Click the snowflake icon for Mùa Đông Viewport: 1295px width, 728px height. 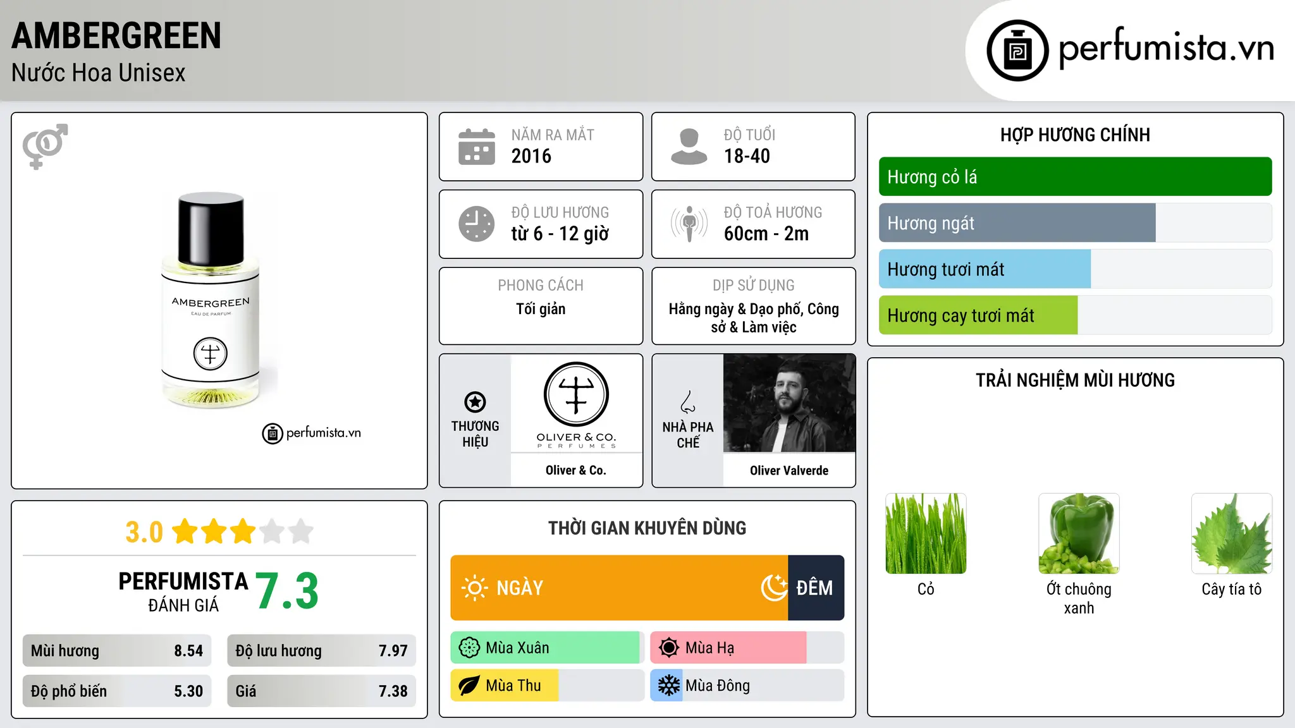point(668,686)
